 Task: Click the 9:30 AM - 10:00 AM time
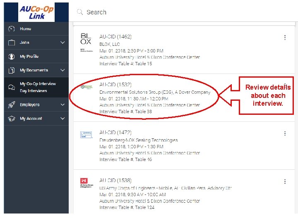[147, 195]
